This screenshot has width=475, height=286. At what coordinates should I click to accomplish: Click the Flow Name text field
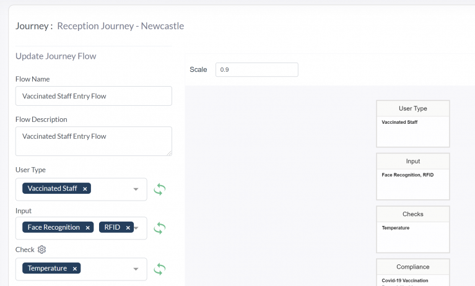[x=94, y=96]
